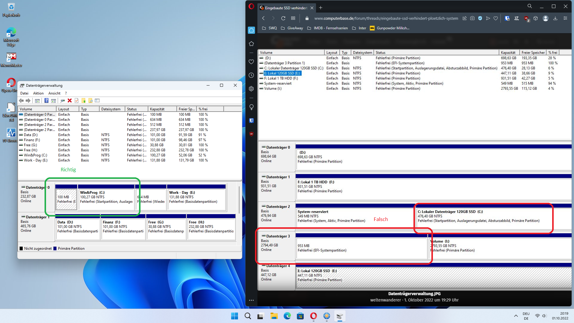Open Opera's Easy Setup sliders panel
Viewport: 574px width, 323px height.
[565, 18]
